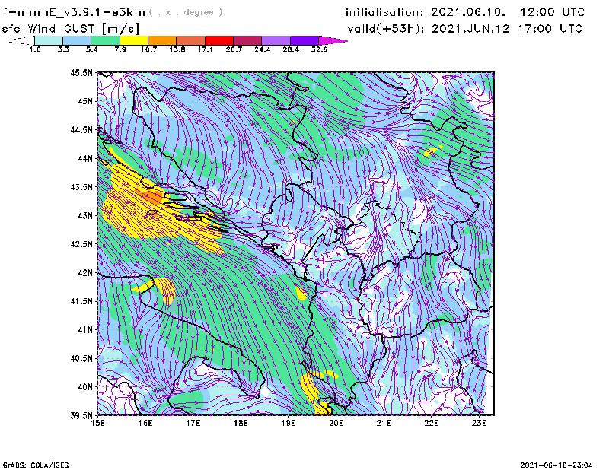Click the valid time '17:00 UTC'
The width and height of the screenshot is (609, 470).
pyautogui.click(x=550, y=29)
